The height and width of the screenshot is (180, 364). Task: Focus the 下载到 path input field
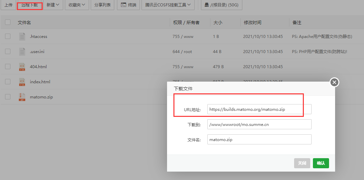tap(259, 124)
